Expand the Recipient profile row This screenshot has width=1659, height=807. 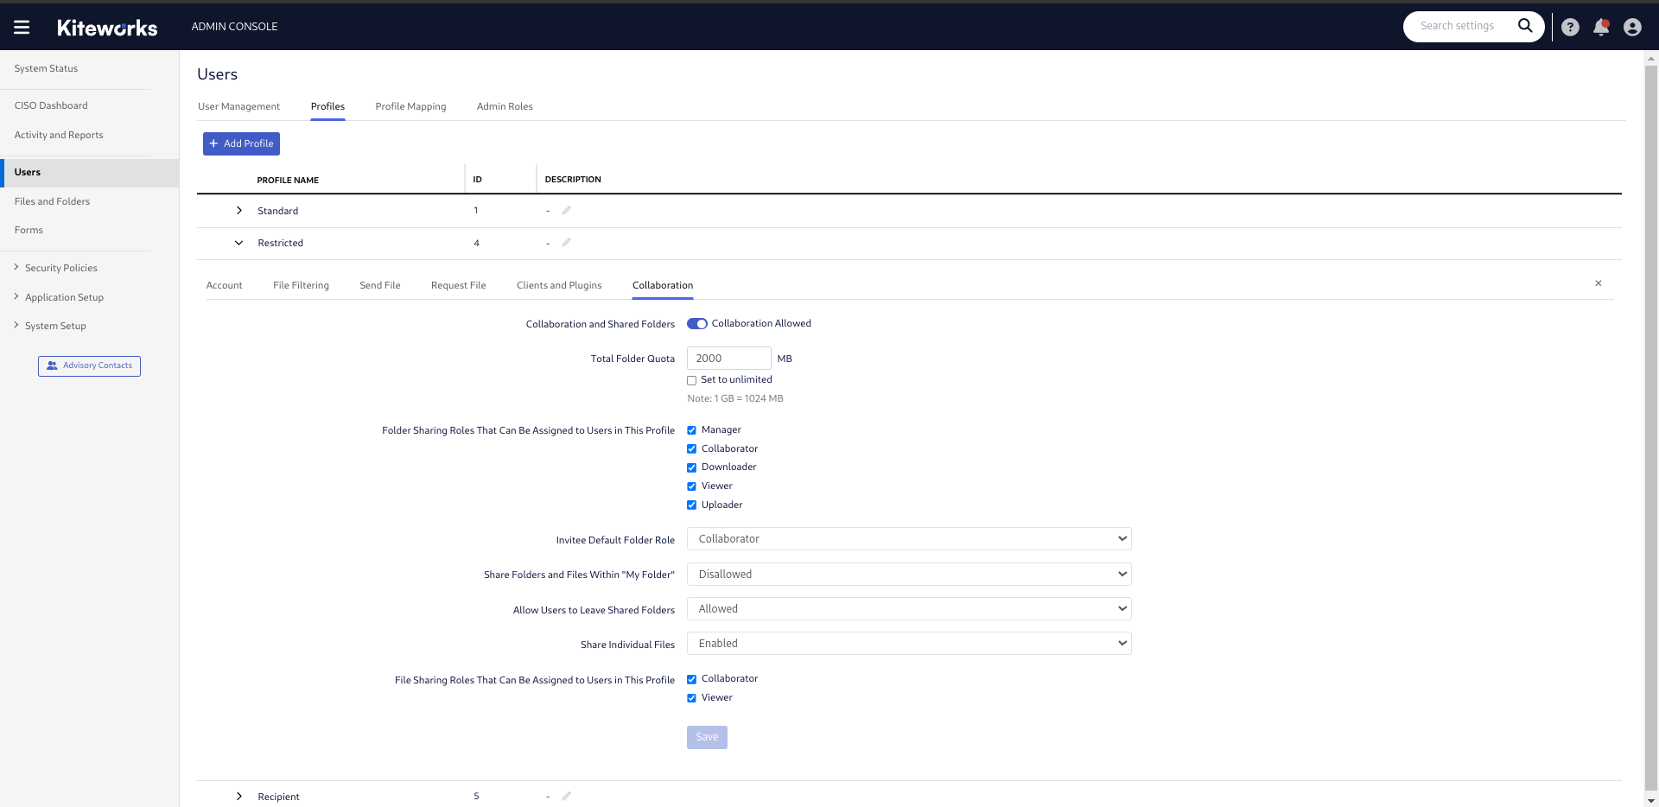(238, 796)
